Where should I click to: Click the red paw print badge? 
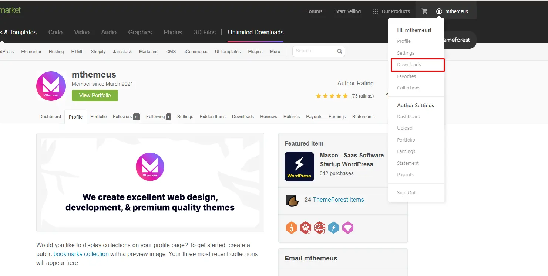[306, 228]
